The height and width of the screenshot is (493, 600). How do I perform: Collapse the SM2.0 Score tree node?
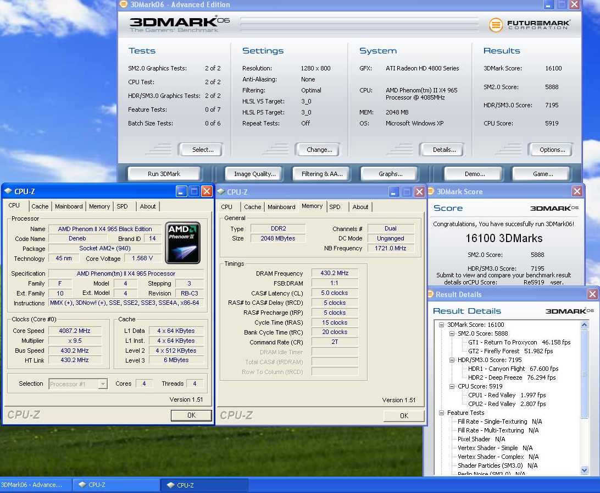452,333
